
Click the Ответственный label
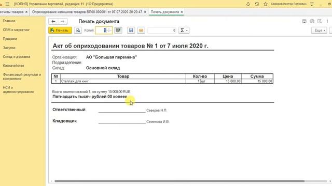69,110
